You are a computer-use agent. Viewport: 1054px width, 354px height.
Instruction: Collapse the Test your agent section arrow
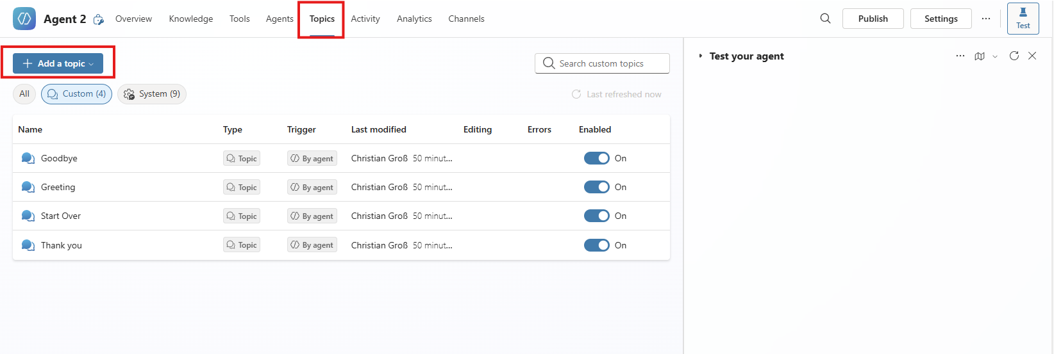point(701,56)
